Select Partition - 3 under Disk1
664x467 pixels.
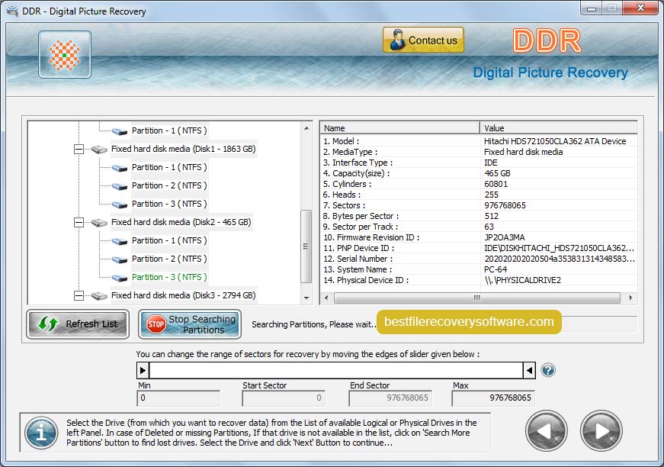(x=169, y=204)
